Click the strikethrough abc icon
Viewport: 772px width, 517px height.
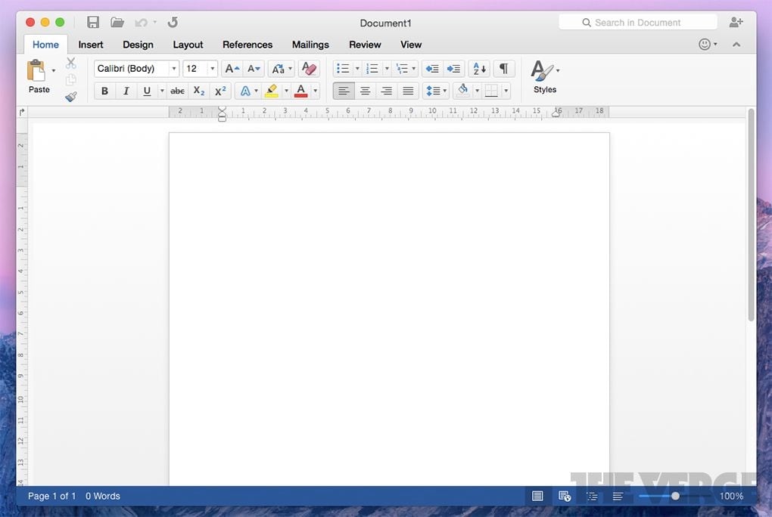click(177, 91)
